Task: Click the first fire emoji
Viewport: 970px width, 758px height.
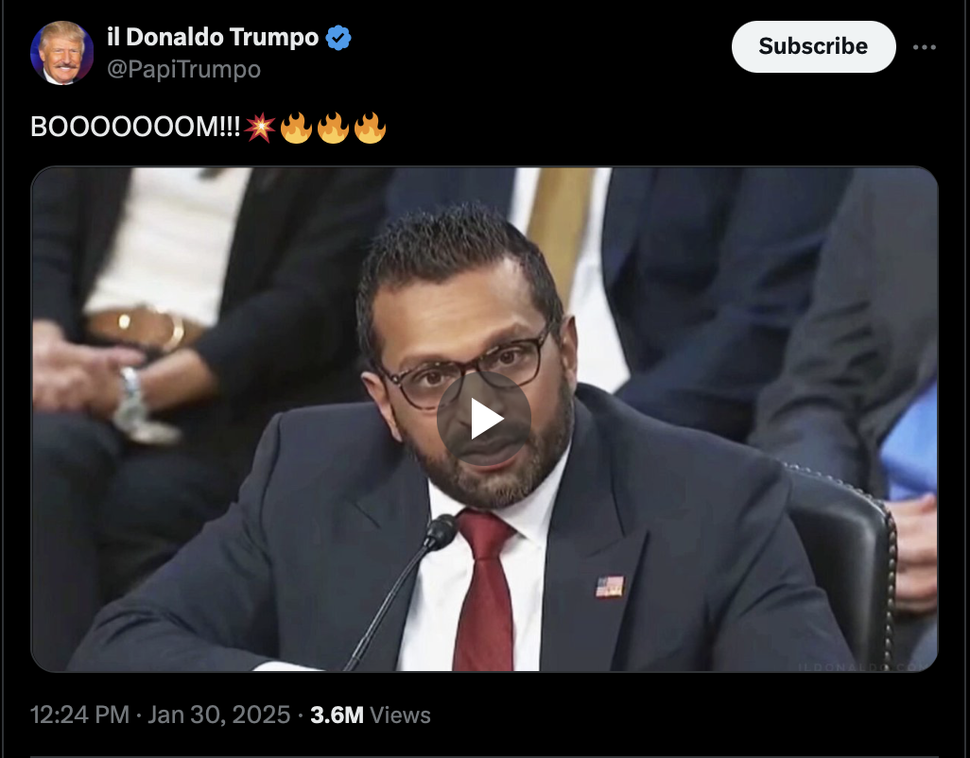Action: pyautogui.click(x=296, y=128)
